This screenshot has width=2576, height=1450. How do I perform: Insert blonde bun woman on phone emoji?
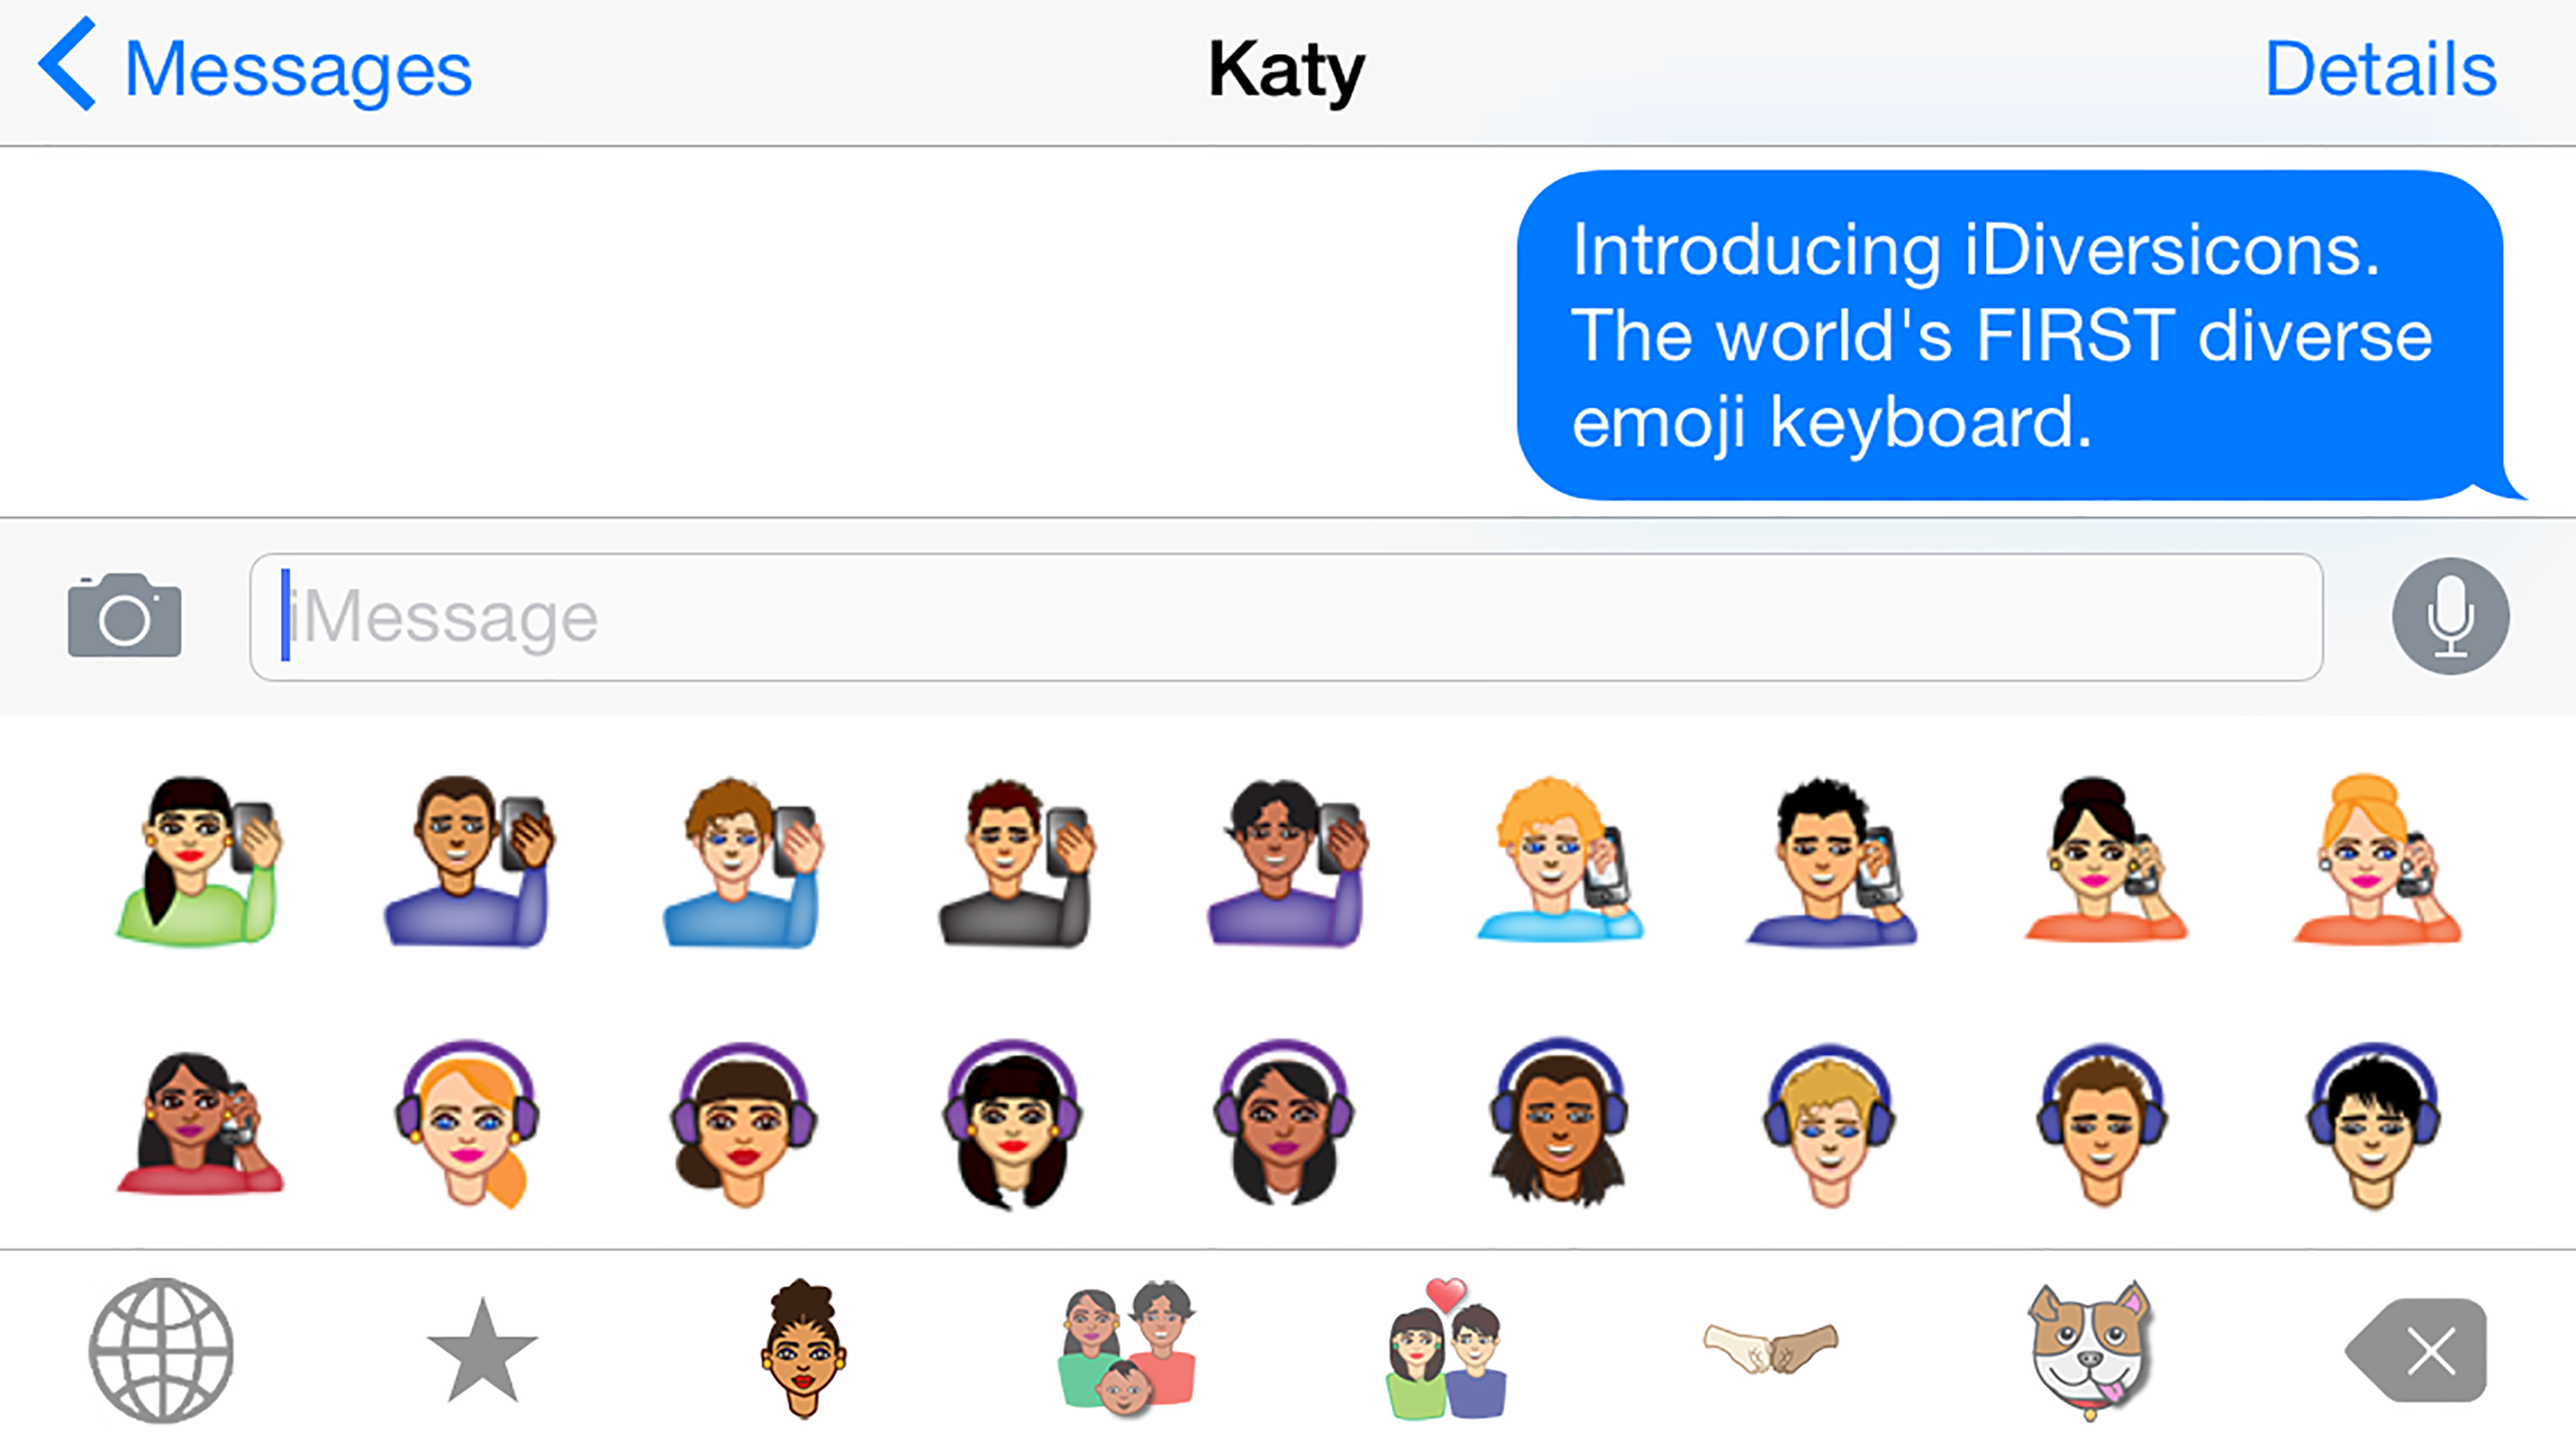click(2376, 860)
